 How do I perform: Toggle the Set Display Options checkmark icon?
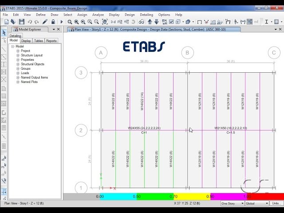click(x=171, y=22)
